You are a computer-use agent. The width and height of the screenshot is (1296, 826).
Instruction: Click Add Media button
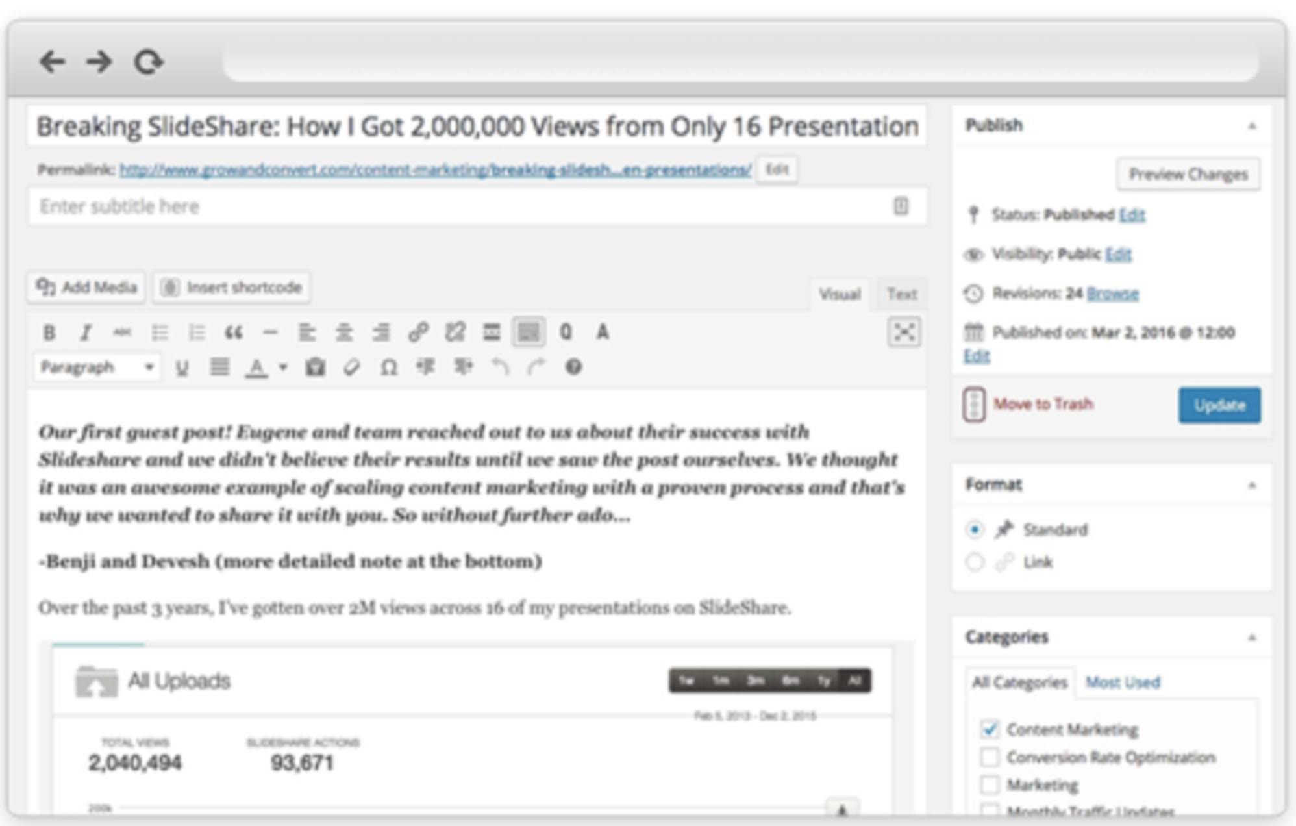point(86,287)
